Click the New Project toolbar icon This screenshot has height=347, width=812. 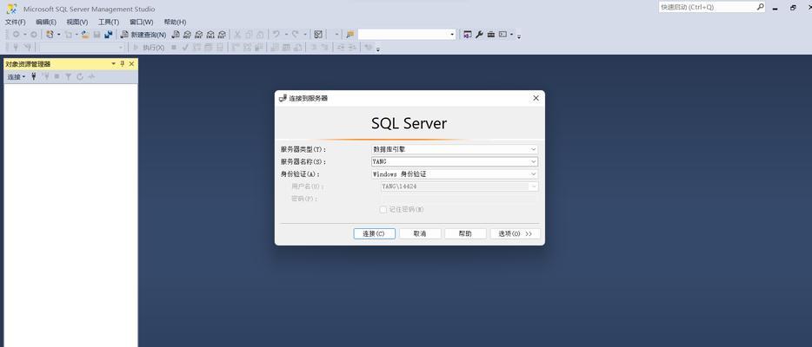[50, 35]
